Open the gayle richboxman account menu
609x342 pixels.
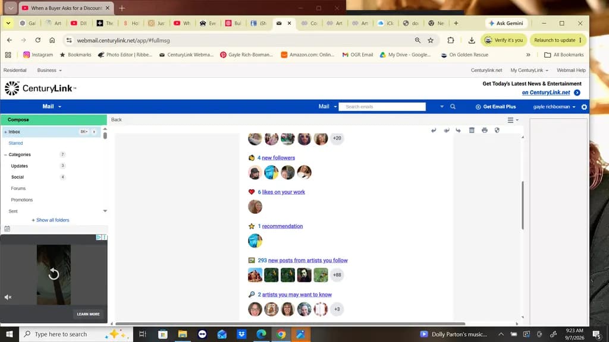point(554,107)
